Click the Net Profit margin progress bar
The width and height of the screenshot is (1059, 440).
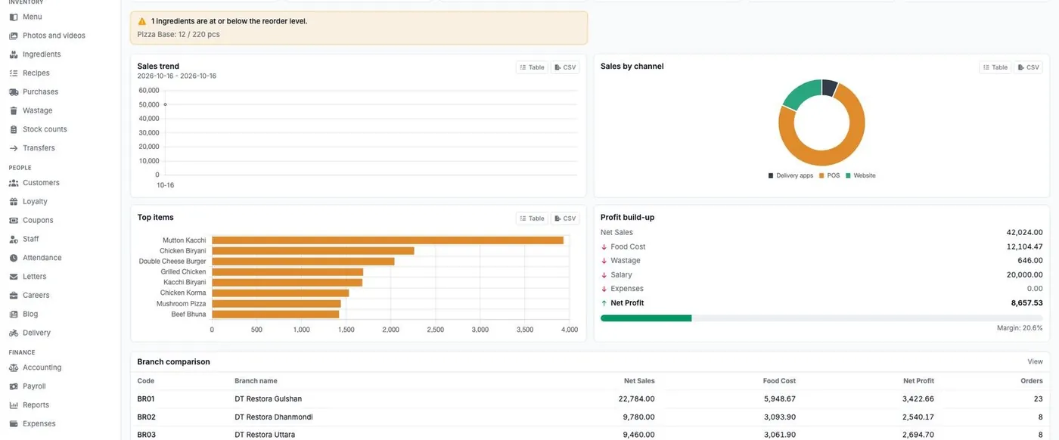point(821,318)
